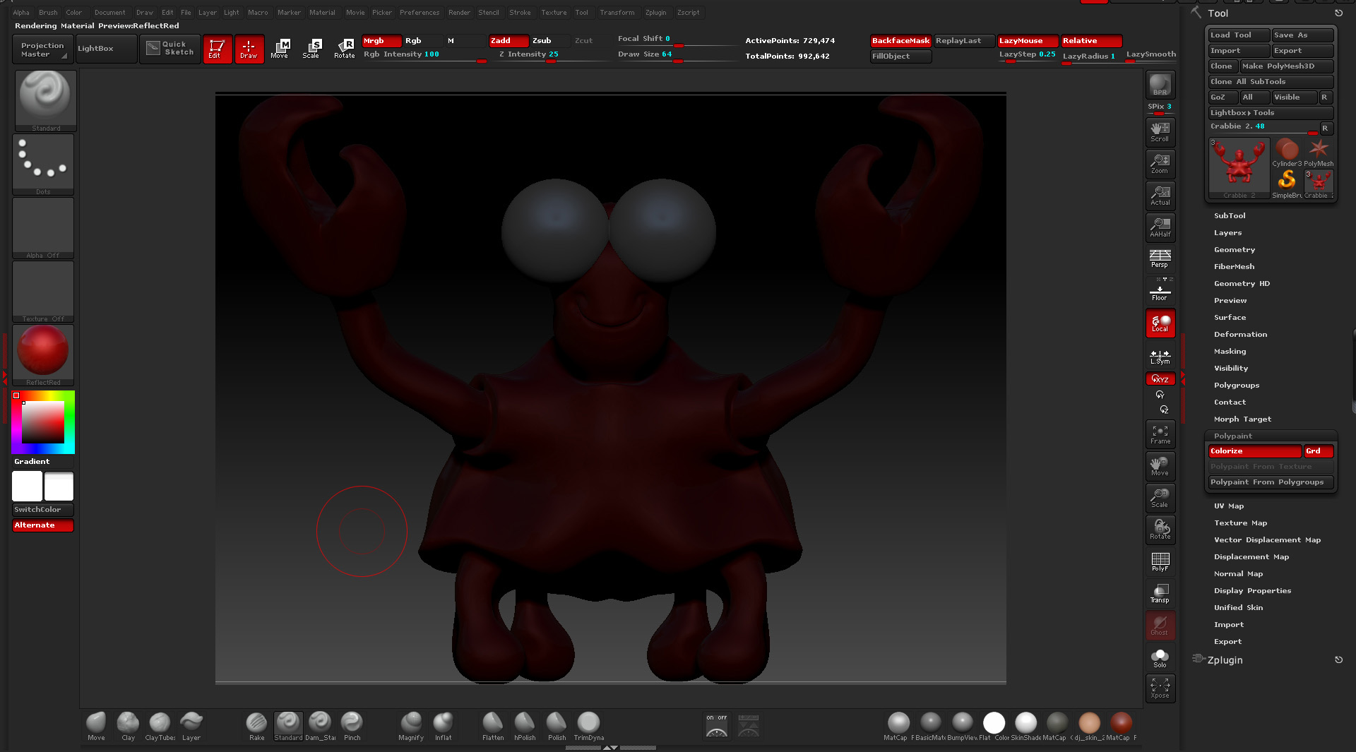
Task: Toggle the Persp perspective button
Action: [1160, 258]
